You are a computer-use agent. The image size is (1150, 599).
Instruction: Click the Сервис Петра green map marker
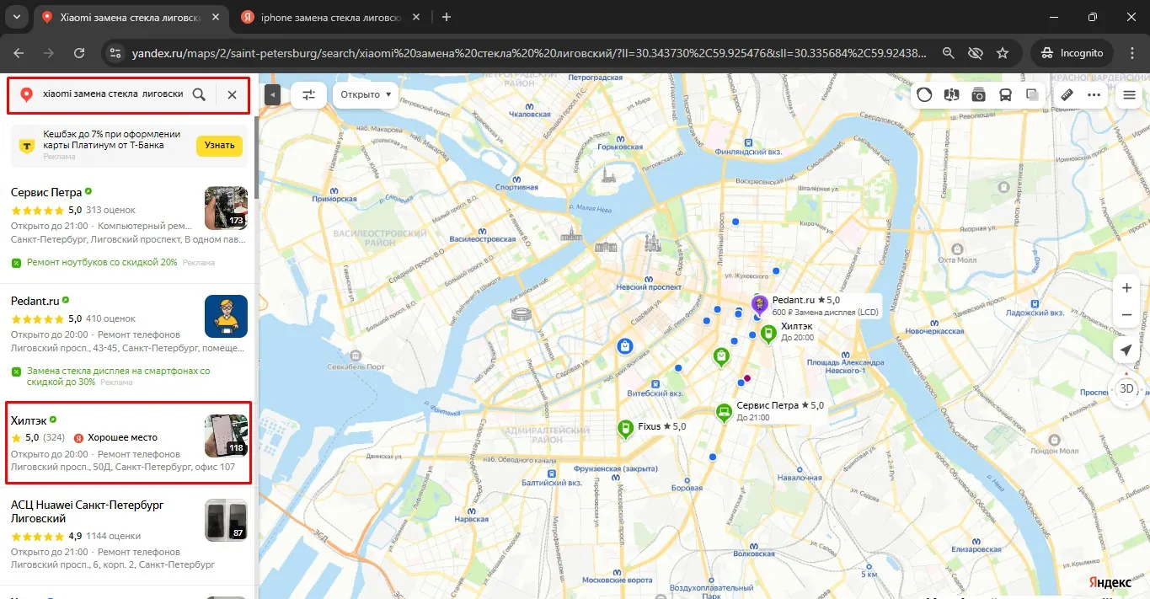[723, 413]
